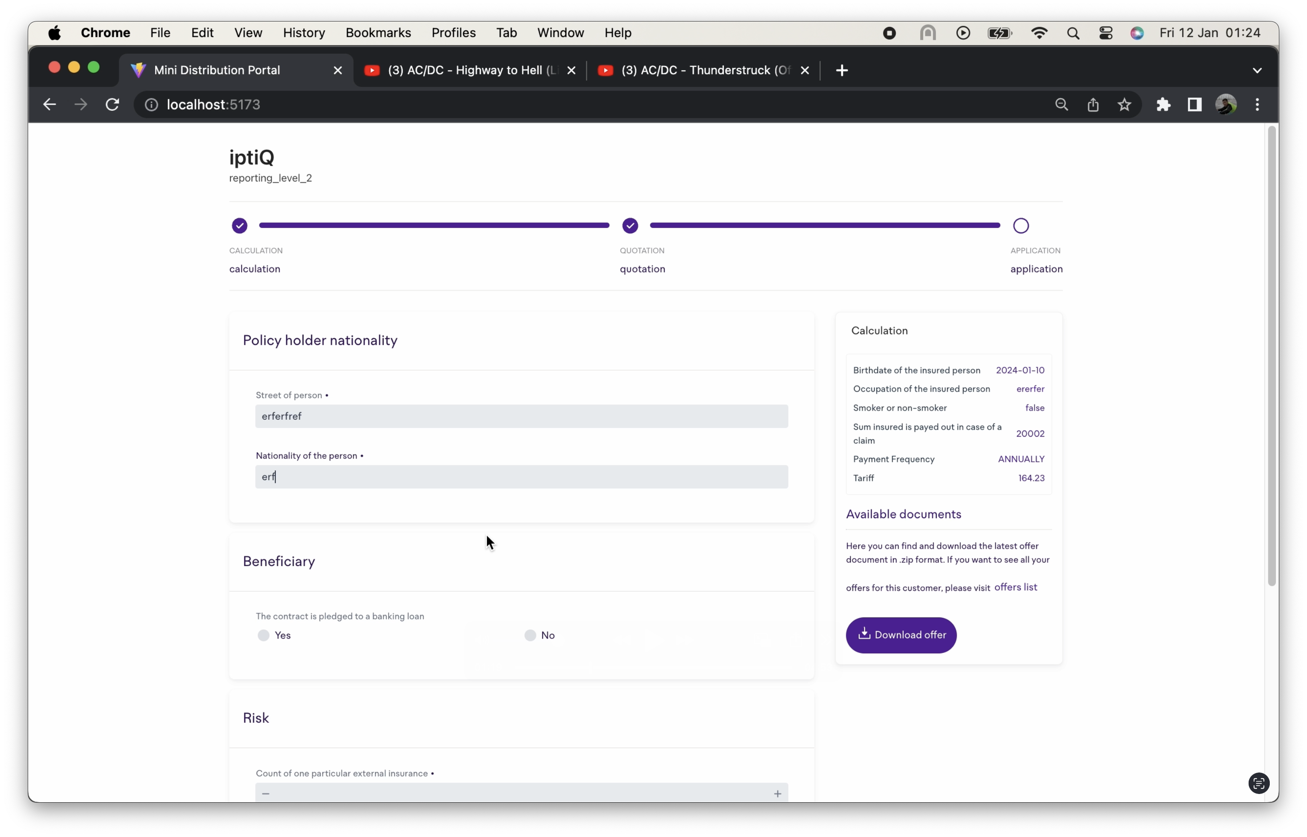
Task: Click the quotation step in progress bar
Action: [x=630, y=225]
